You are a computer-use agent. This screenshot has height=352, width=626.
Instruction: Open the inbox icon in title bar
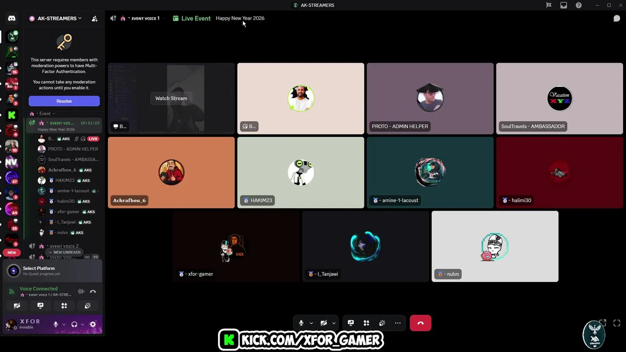[564, 5]
